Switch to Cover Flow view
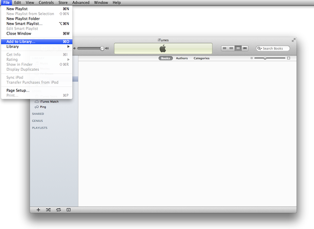The image size is (314, 229). coord(245,48)
